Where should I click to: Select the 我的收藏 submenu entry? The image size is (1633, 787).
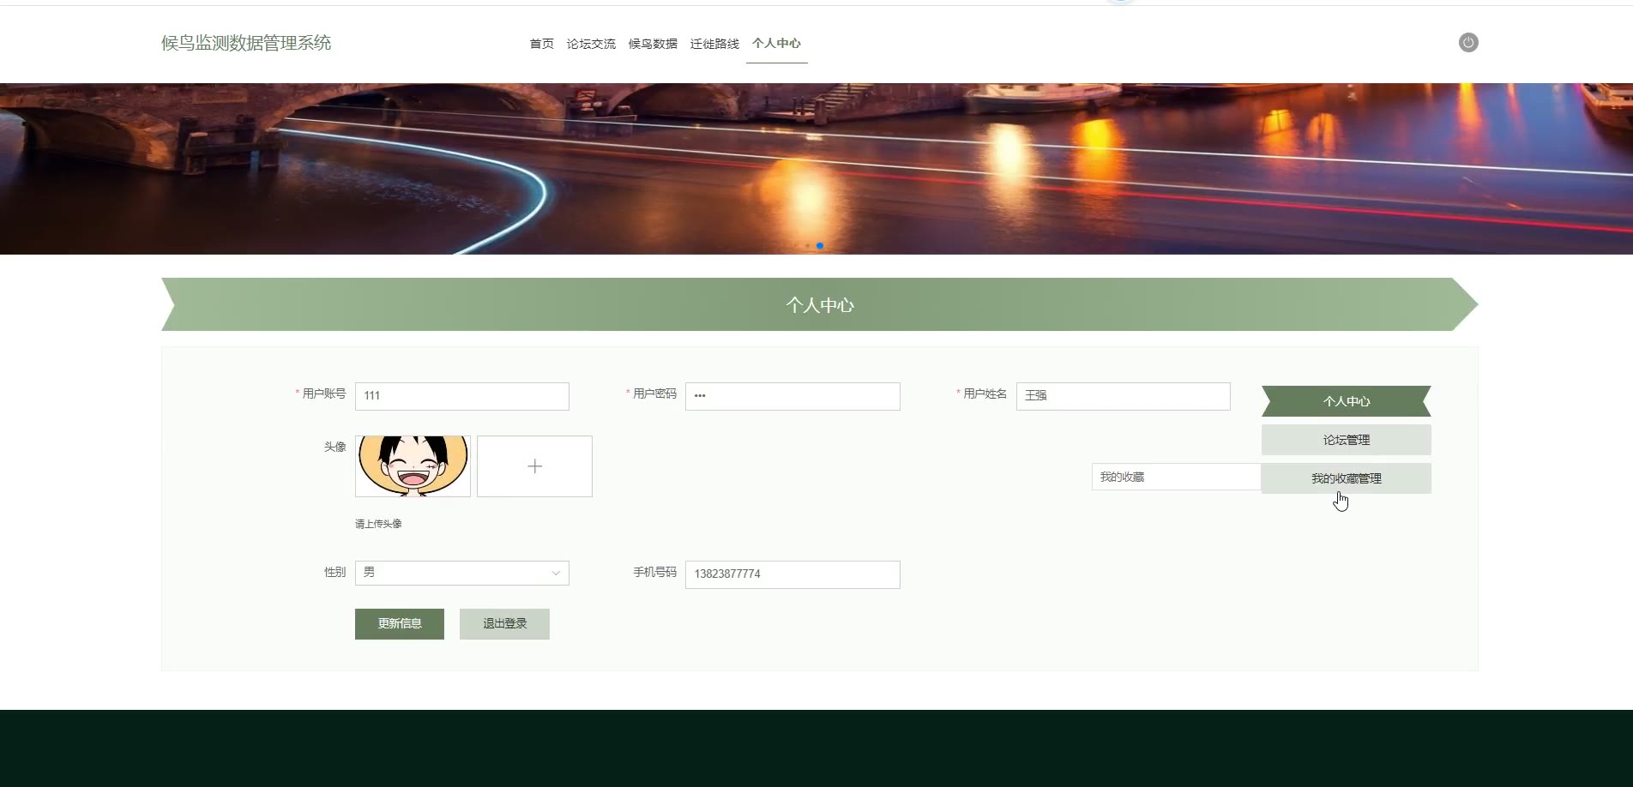click(1176, 477)
